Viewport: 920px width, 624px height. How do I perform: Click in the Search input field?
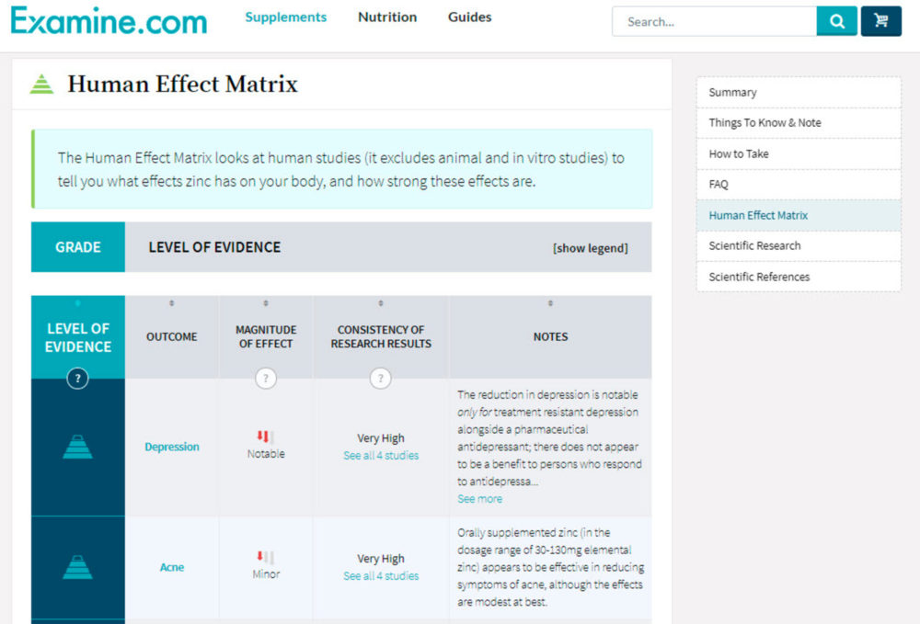click(714, 22)
